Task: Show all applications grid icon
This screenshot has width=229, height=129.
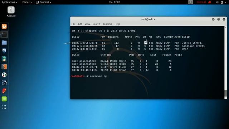Action: coord(4,107)
